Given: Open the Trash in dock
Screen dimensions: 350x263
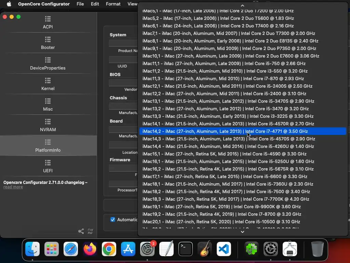Looking at the screenshot, I should 318,249.
